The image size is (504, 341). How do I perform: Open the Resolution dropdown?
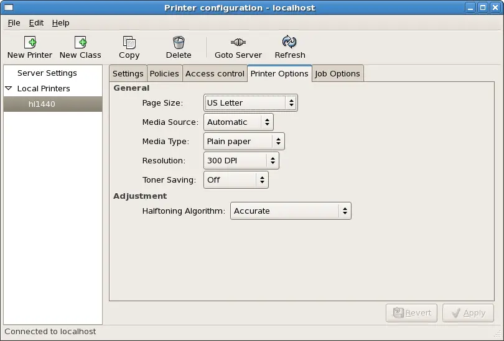point(241,161)
